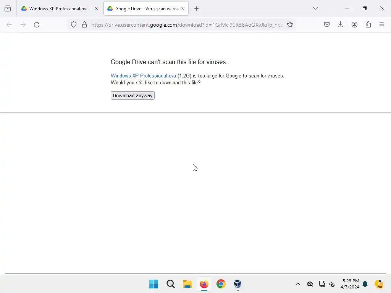Open OneDrive cloud tray icon

point(310,284)
